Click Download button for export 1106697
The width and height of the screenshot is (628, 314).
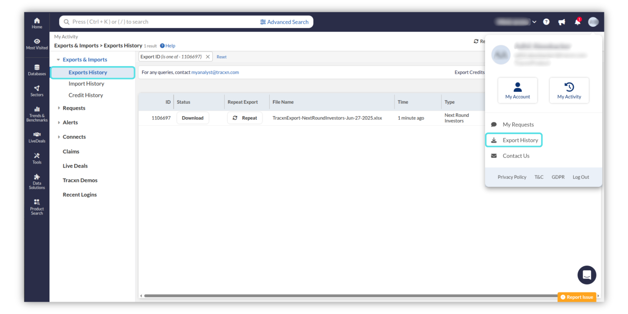pos(192,118)
